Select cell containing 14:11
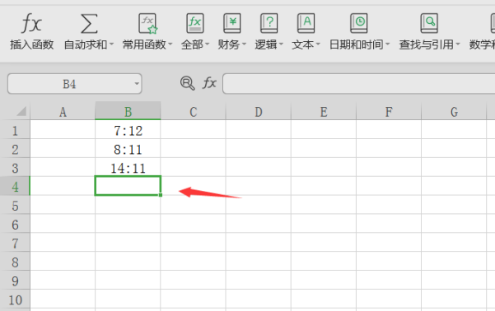Screen dimensions: 495x311 click(128, 168)
